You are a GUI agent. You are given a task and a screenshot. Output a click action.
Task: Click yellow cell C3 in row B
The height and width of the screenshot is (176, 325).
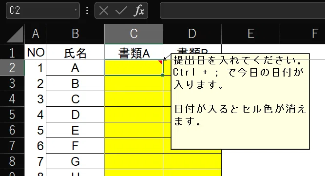(x=134, y=83)
